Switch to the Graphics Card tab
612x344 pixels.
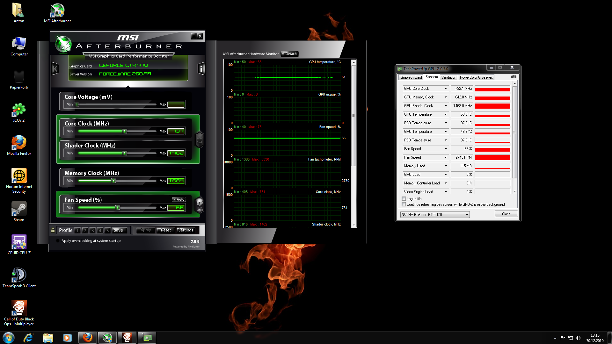tap(411, 77)
